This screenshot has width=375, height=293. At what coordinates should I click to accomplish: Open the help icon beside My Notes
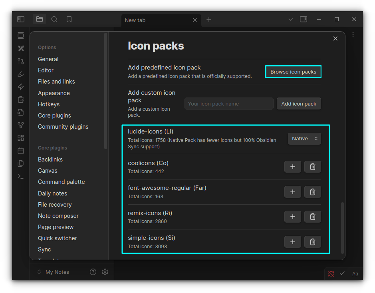point(93,272)
